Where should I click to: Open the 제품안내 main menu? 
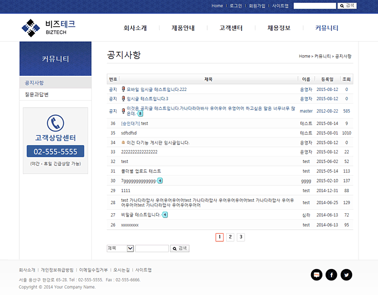pyautogui.click(x=183, y=28)
